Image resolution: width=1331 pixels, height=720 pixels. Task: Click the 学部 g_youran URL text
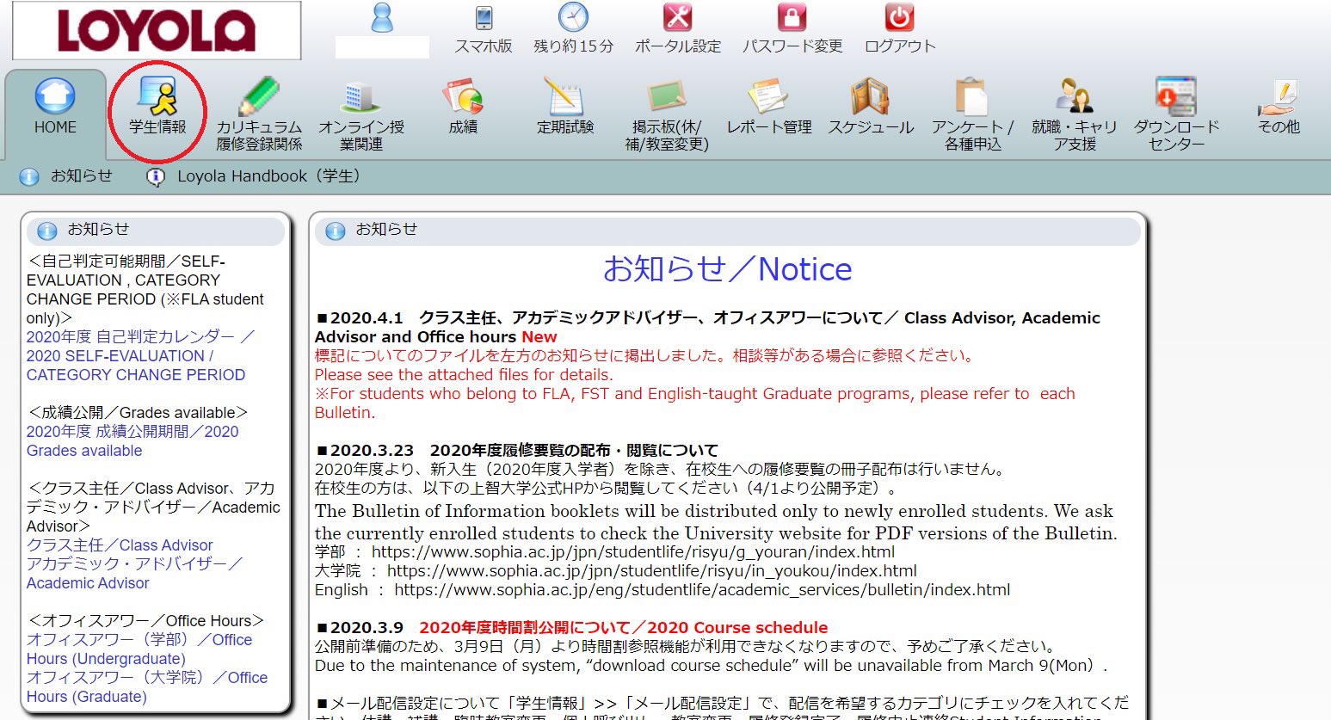[633, 551]
